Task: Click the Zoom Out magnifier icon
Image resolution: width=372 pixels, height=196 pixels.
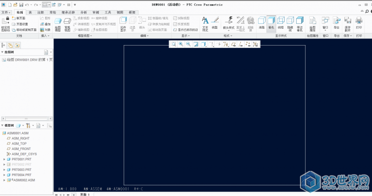Action: (x=188, y=44)
